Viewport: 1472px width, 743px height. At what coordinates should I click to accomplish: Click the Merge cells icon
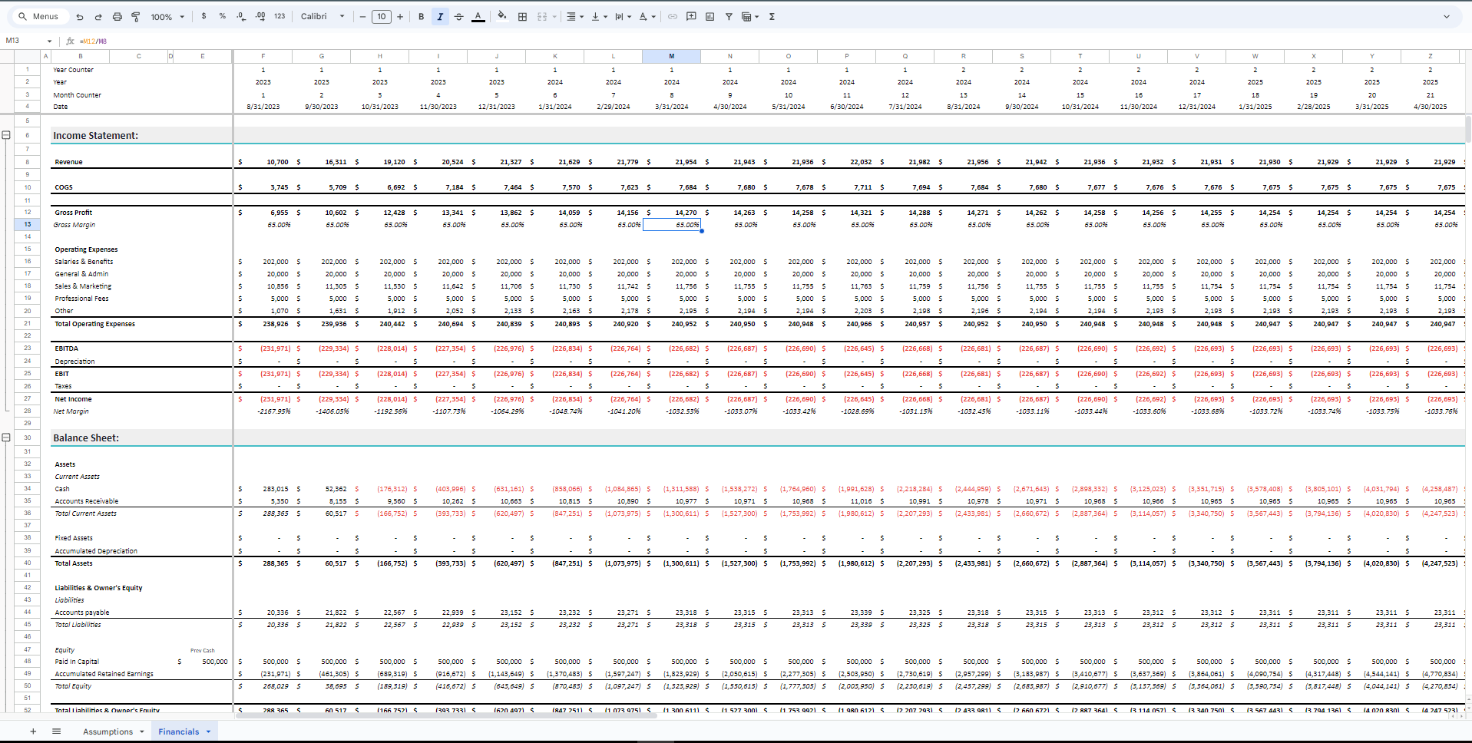(x=542, y=16)
